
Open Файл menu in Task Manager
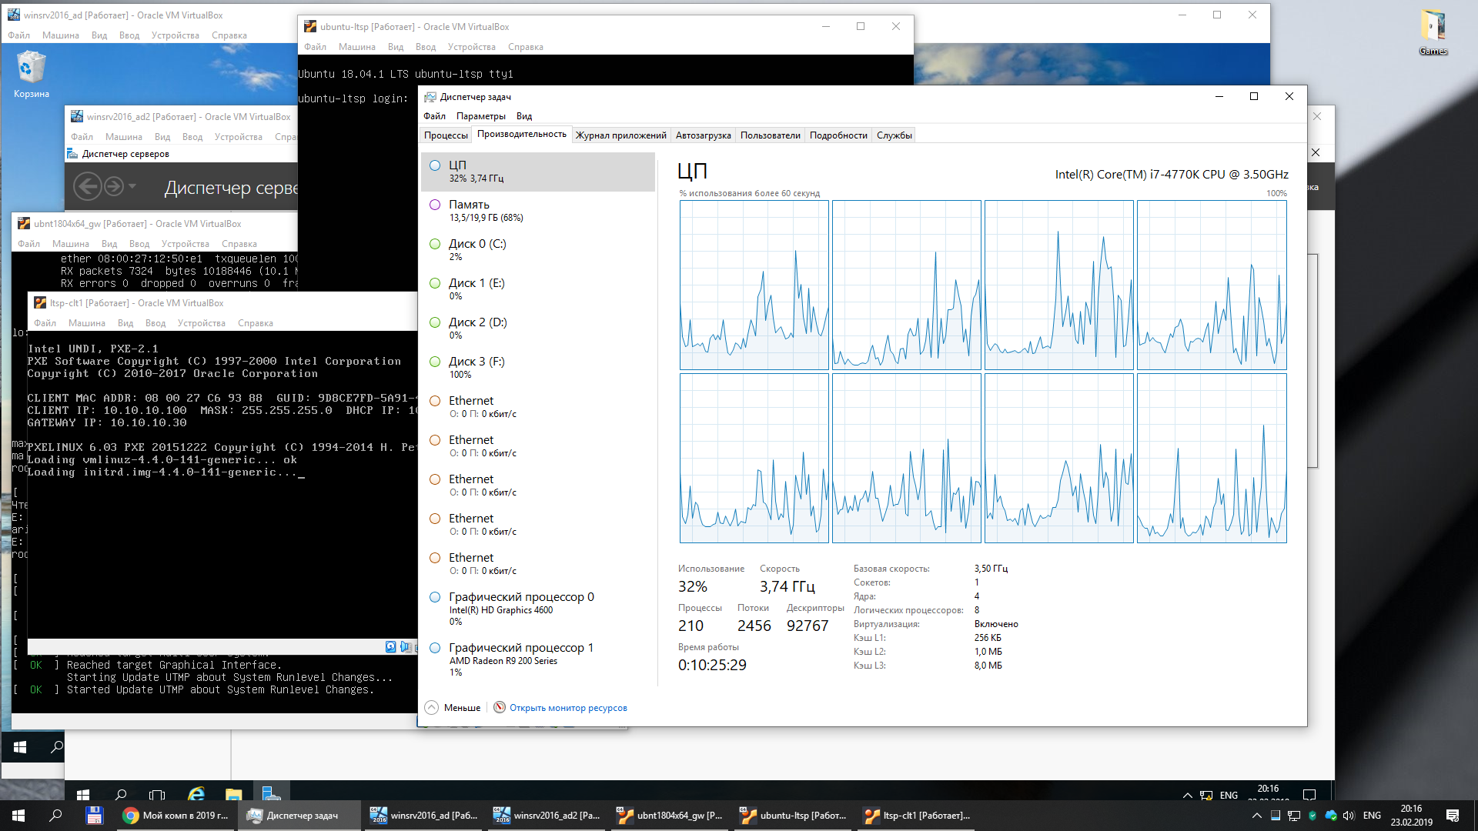434,116
